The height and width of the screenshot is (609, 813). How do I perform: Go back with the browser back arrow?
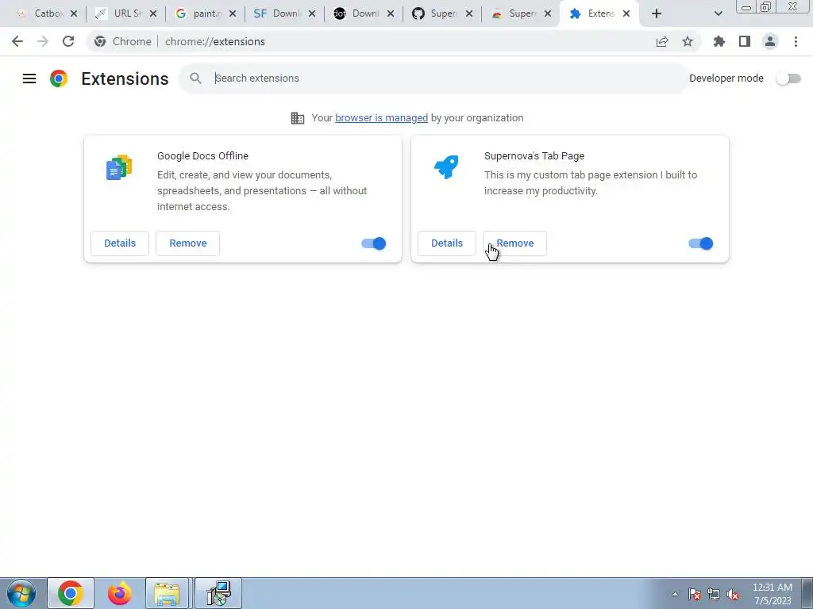tap(17, 41)
